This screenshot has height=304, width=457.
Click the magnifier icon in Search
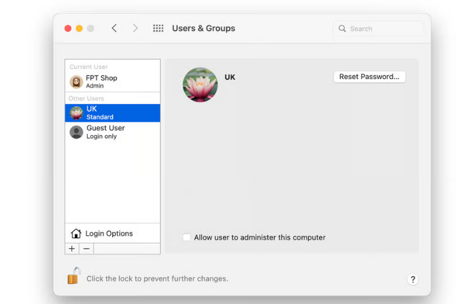(x=342, y=29)
